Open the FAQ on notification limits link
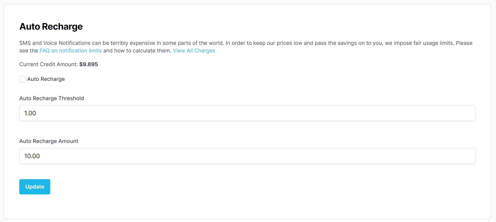The width and height of the screenshot is (496, 222). 71,51
